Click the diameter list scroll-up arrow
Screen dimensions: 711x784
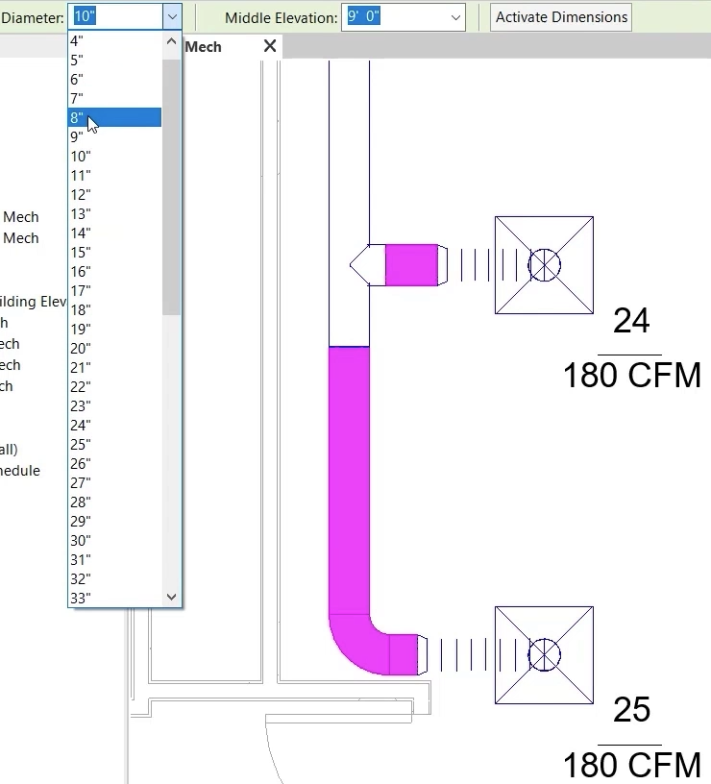171,41
